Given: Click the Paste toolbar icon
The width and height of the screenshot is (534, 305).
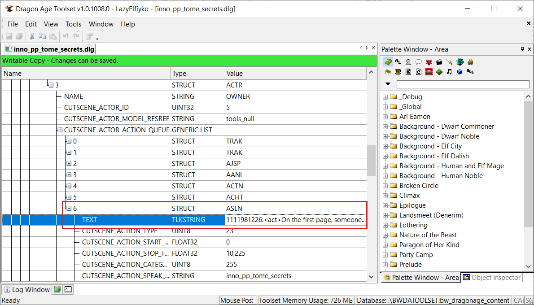Looking at the screenshot, I should coord(53,36).
